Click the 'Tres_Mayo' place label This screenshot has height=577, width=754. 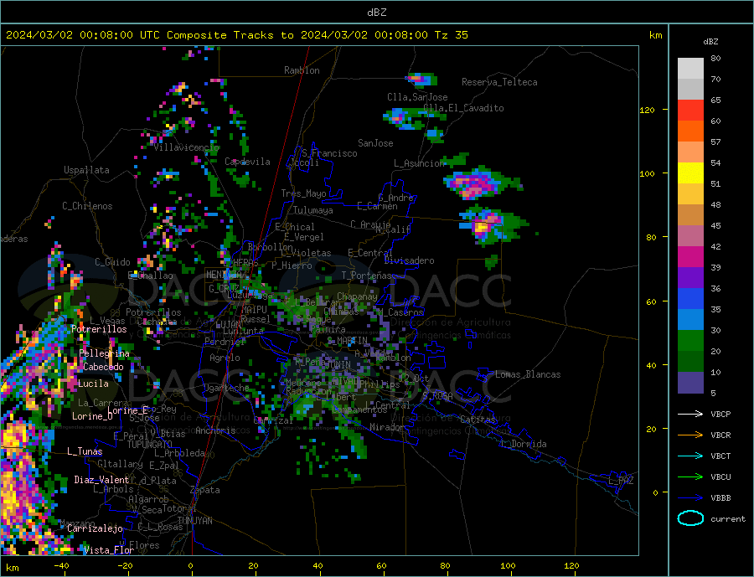tap(303, 193)
